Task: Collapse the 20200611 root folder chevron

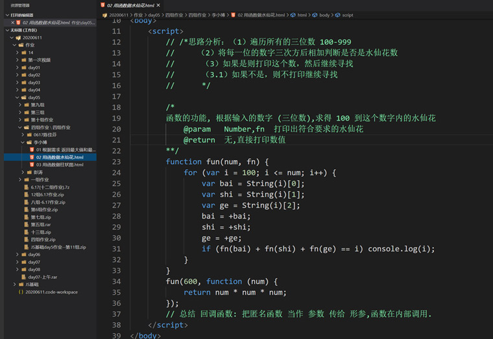Action: point(12,38)
